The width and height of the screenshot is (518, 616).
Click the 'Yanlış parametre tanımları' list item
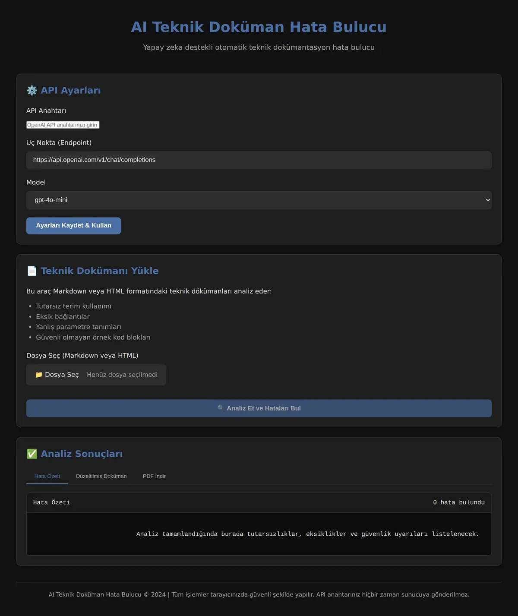click(79, 327)
